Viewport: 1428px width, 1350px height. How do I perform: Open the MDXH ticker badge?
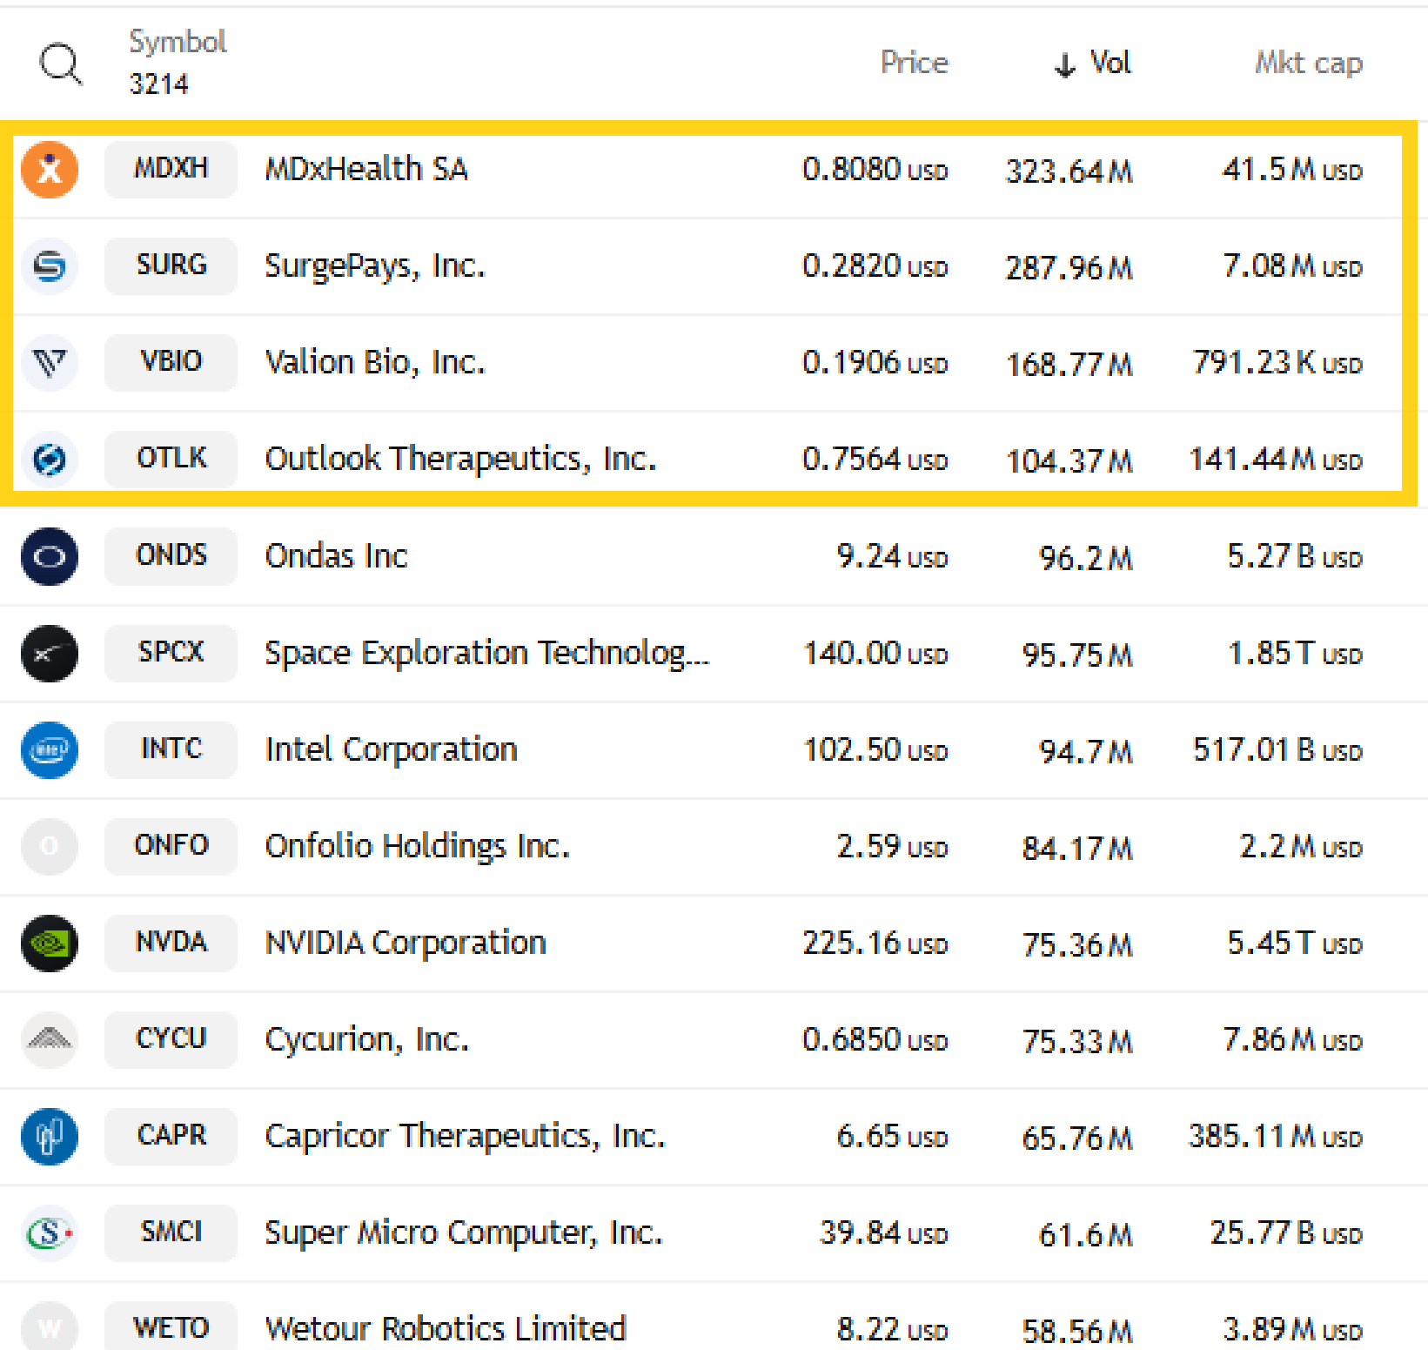coord(171,169)
